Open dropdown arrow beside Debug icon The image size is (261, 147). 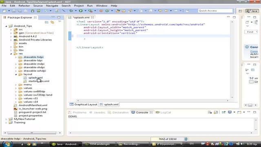(x=76, y=11)
